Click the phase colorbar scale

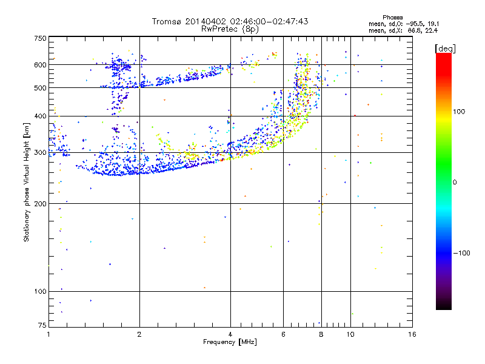(444, 181)
